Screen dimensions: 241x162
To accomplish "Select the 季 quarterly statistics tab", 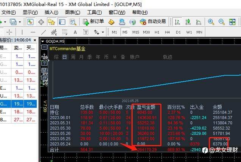I will [x=89, y=57].
